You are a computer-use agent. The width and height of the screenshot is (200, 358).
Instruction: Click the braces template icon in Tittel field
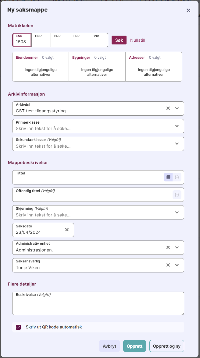pyautogui.click(x=177, y=177)
